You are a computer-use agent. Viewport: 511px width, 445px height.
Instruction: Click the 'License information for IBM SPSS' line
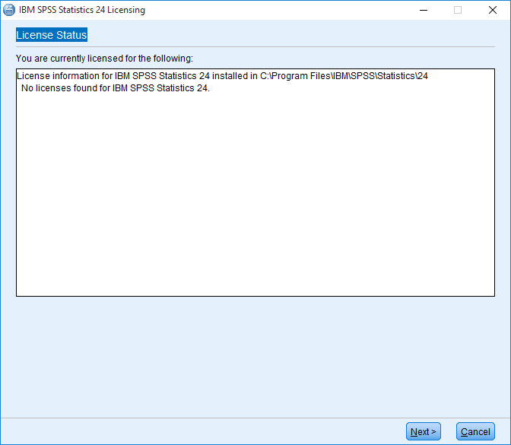[x=222, y=76]
